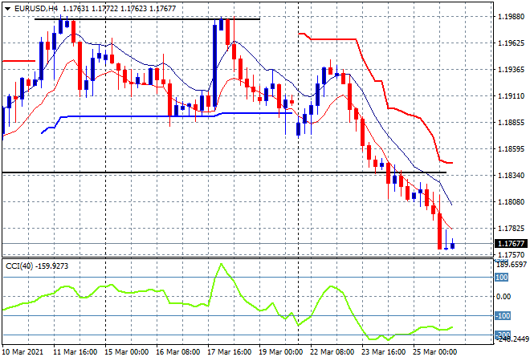Click the 22 Mar 08:00 time label
The image size is (530, 361).
[332, 352]
